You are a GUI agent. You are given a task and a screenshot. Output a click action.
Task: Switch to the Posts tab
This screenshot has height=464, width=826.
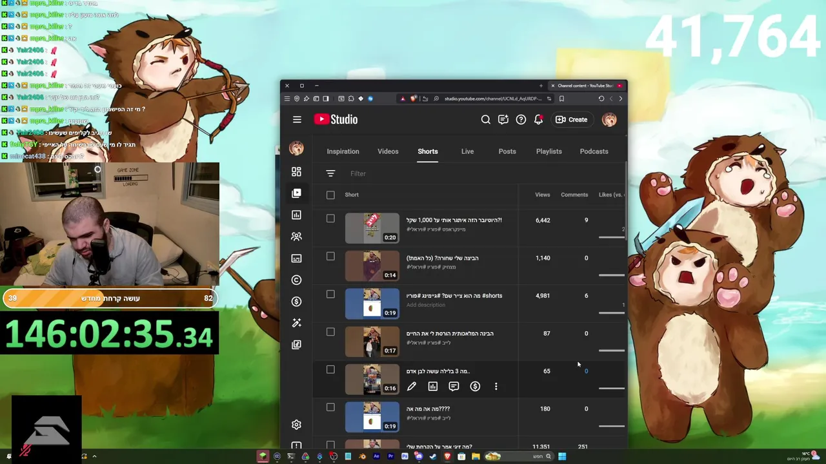(507, 151)
